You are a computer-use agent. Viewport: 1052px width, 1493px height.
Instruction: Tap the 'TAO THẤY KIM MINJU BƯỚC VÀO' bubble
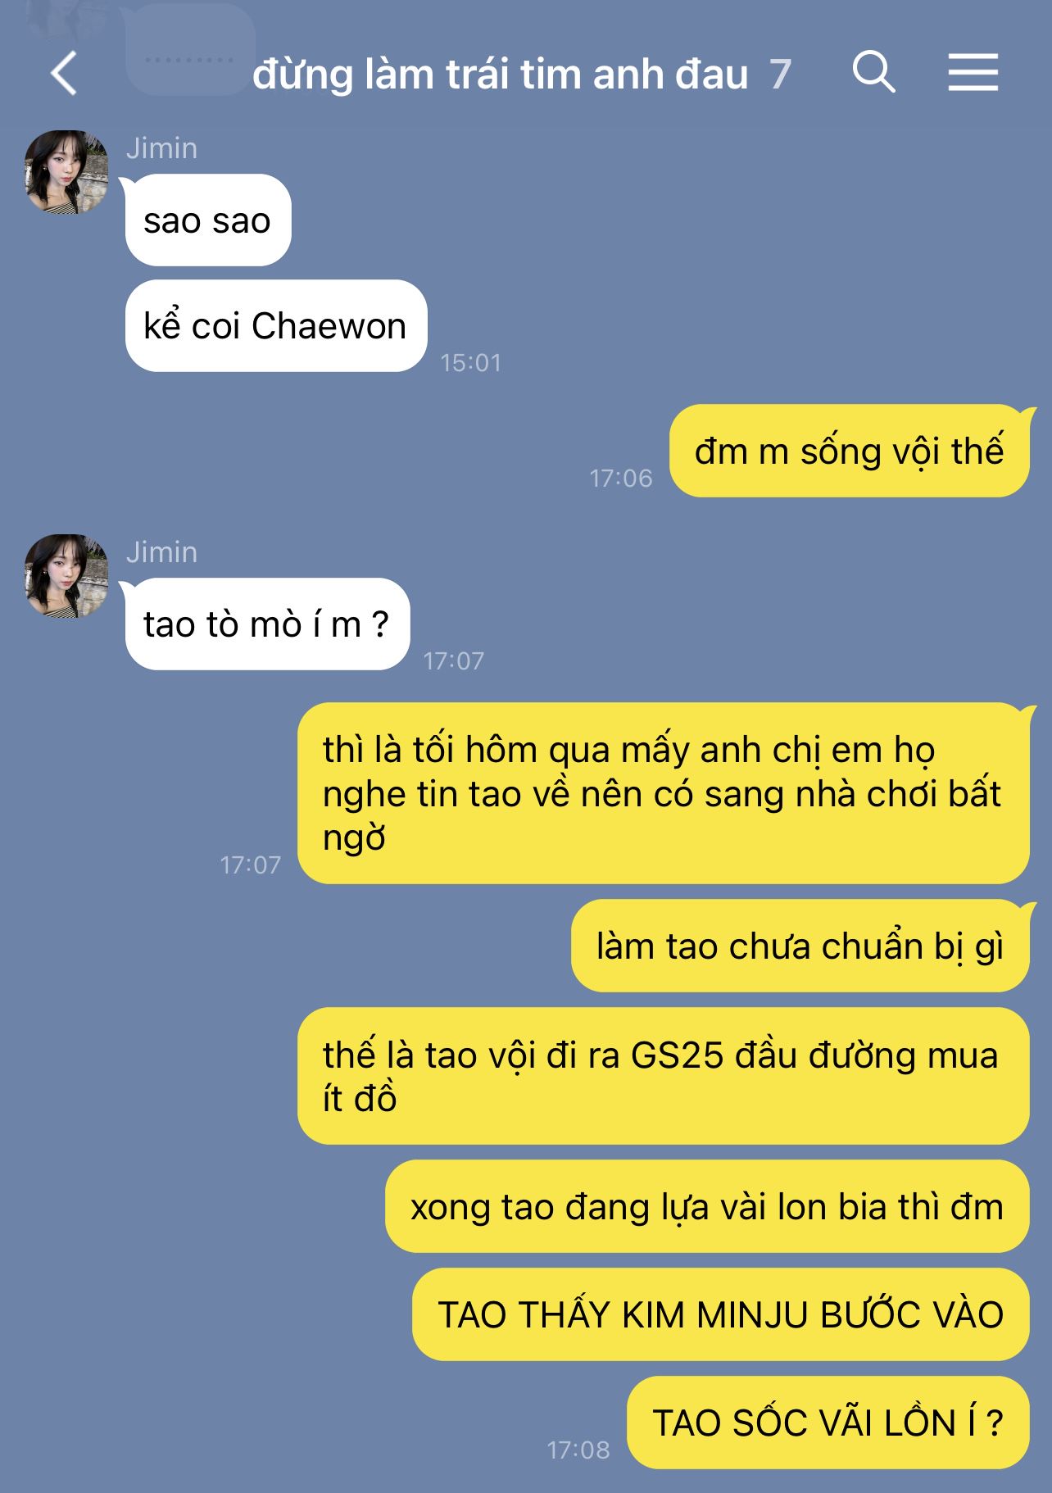[x=720, y=1314]
